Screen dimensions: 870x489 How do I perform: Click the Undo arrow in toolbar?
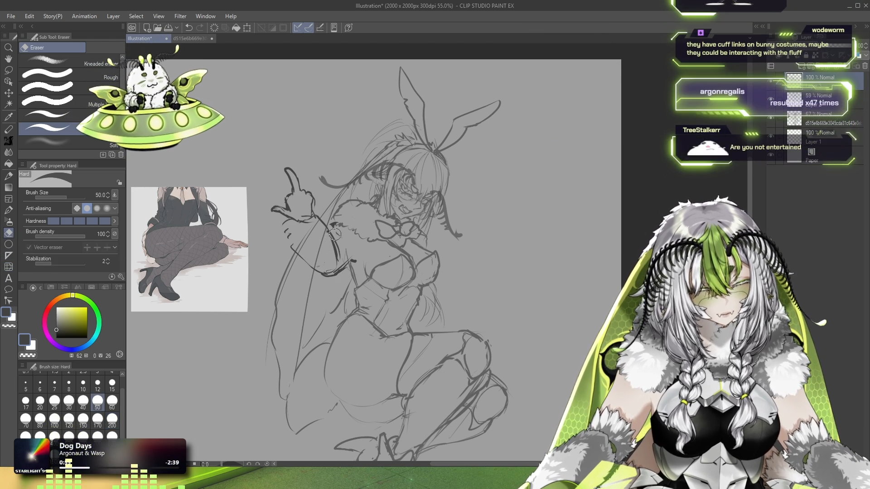[189, 28]
